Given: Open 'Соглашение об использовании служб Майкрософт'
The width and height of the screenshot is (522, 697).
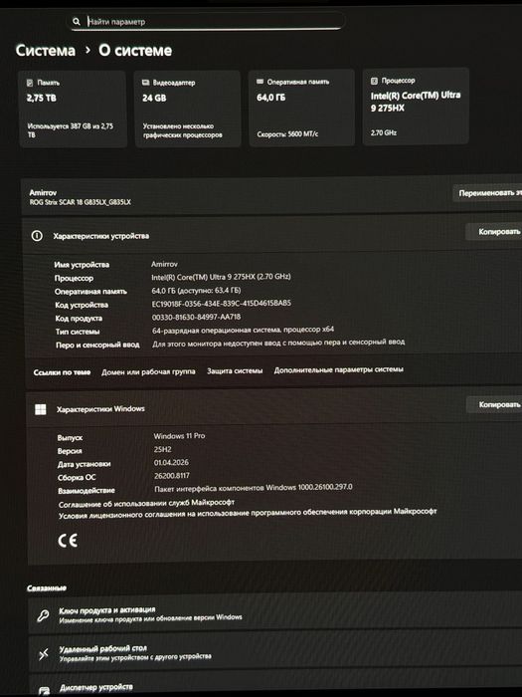Looking at the screenshot, I should tap(146, 503).
